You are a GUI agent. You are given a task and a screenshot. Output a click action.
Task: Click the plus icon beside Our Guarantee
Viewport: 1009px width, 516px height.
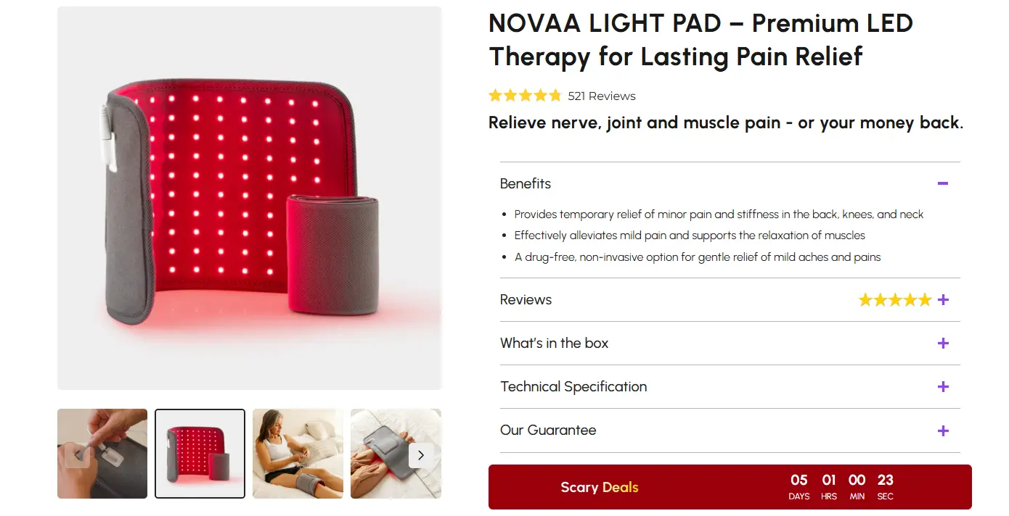tap(943, 430)
